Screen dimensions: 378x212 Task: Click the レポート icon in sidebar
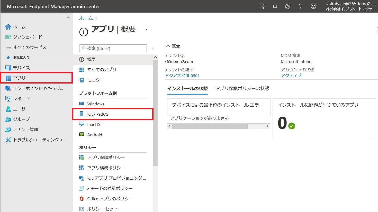click(8, 99)
